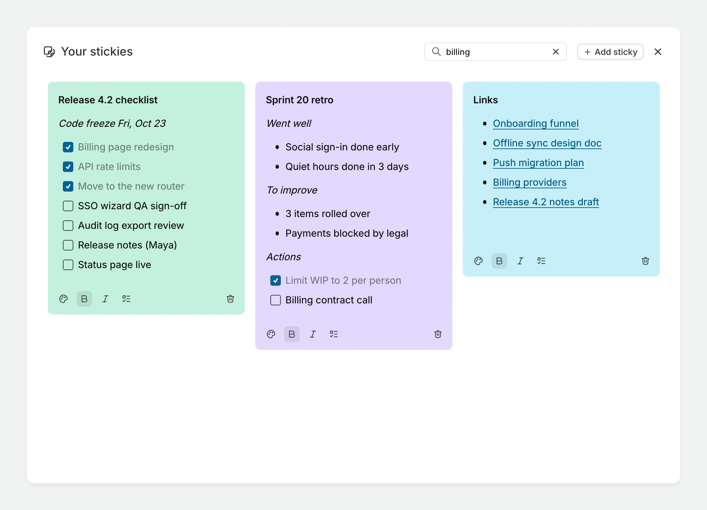The height and width of the screenshot is (510, 707).
Task: Click Payments blocked by legal bullet
Action: pos(347,233)
